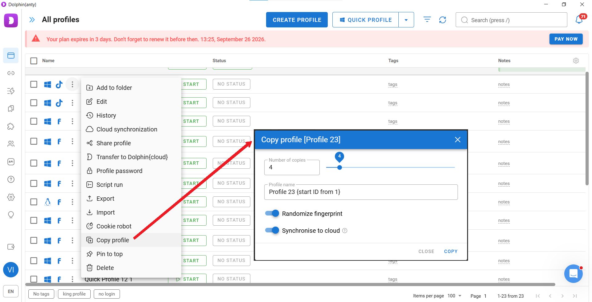
Task: Click the Search profiles input field
Action: (x=512, y=20)
